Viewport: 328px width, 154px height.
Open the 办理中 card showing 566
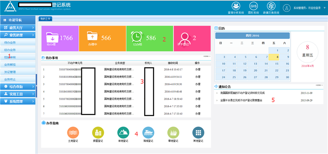102,38
